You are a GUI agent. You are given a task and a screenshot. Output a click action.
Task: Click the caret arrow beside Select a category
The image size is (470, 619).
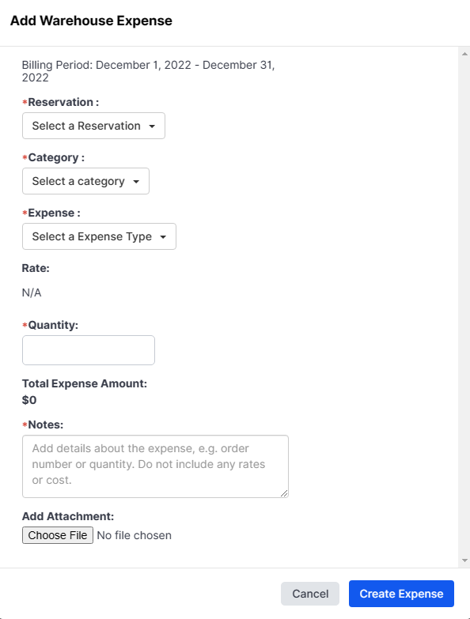[x=136, y=182]
